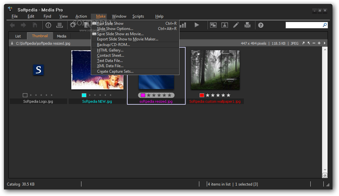This screenshot has width=339, height=196.
Task: Click the back navigation arrow
Action: pyautogui.click(x=12, y=25)
